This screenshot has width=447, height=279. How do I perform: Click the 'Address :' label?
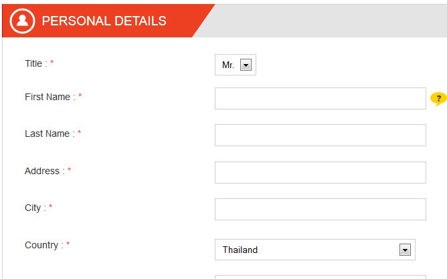click(45, 171)
